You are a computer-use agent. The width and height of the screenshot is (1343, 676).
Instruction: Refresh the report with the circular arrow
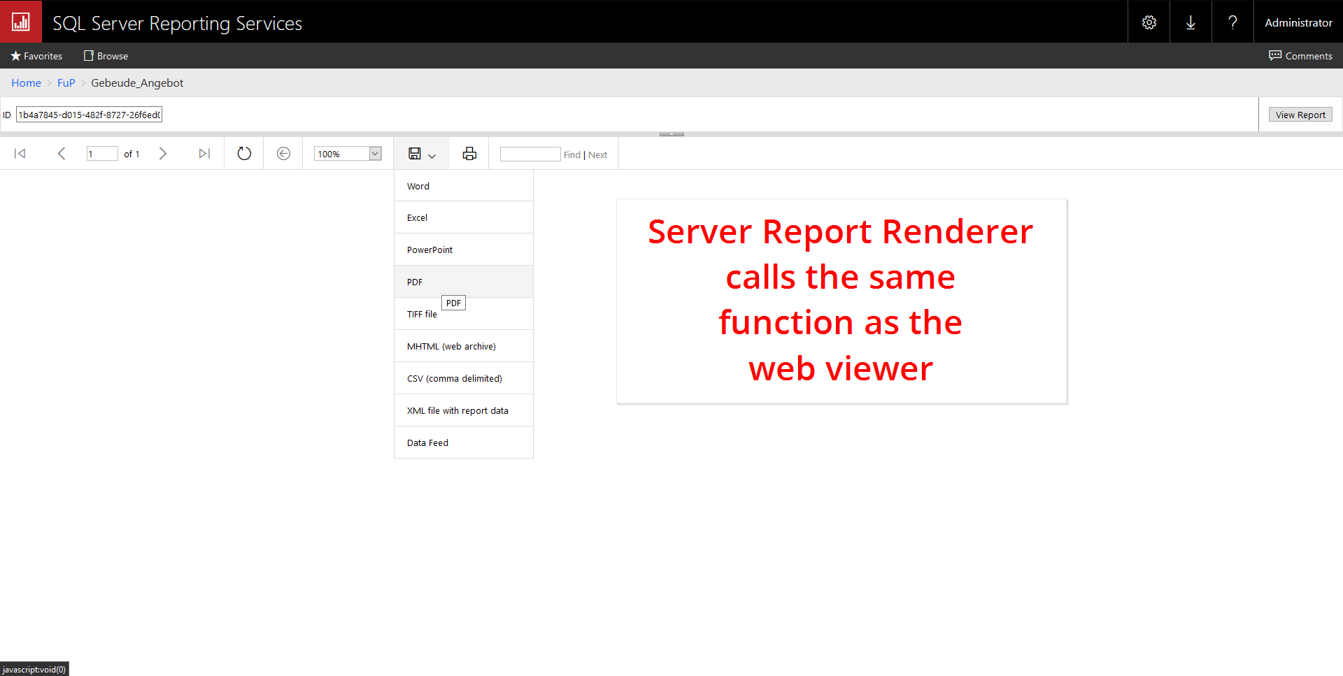244,154
